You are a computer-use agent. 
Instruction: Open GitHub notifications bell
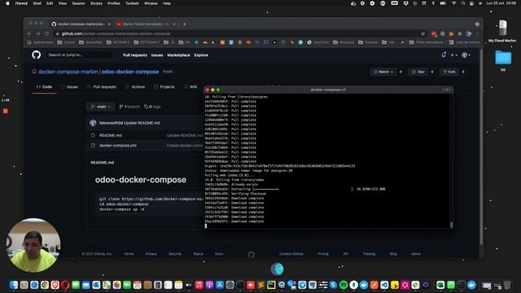coord(444,55)
